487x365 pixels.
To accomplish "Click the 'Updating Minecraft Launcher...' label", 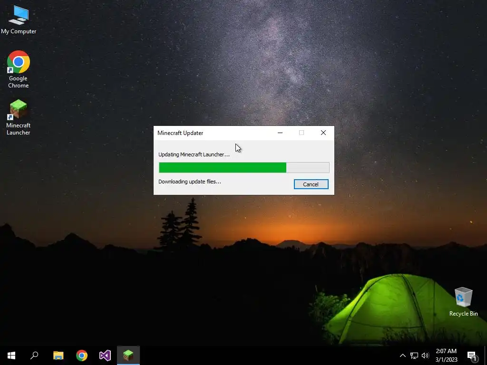I will 194,154.
